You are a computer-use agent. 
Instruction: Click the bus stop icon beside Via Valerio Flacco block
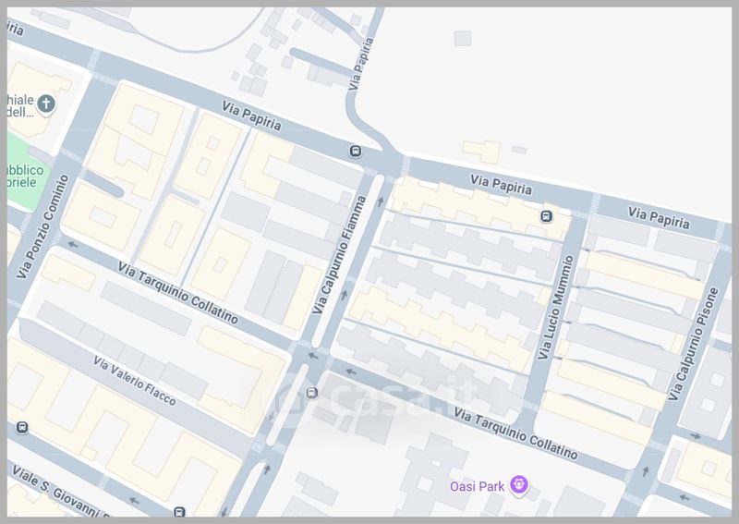[x=21, y=428]
